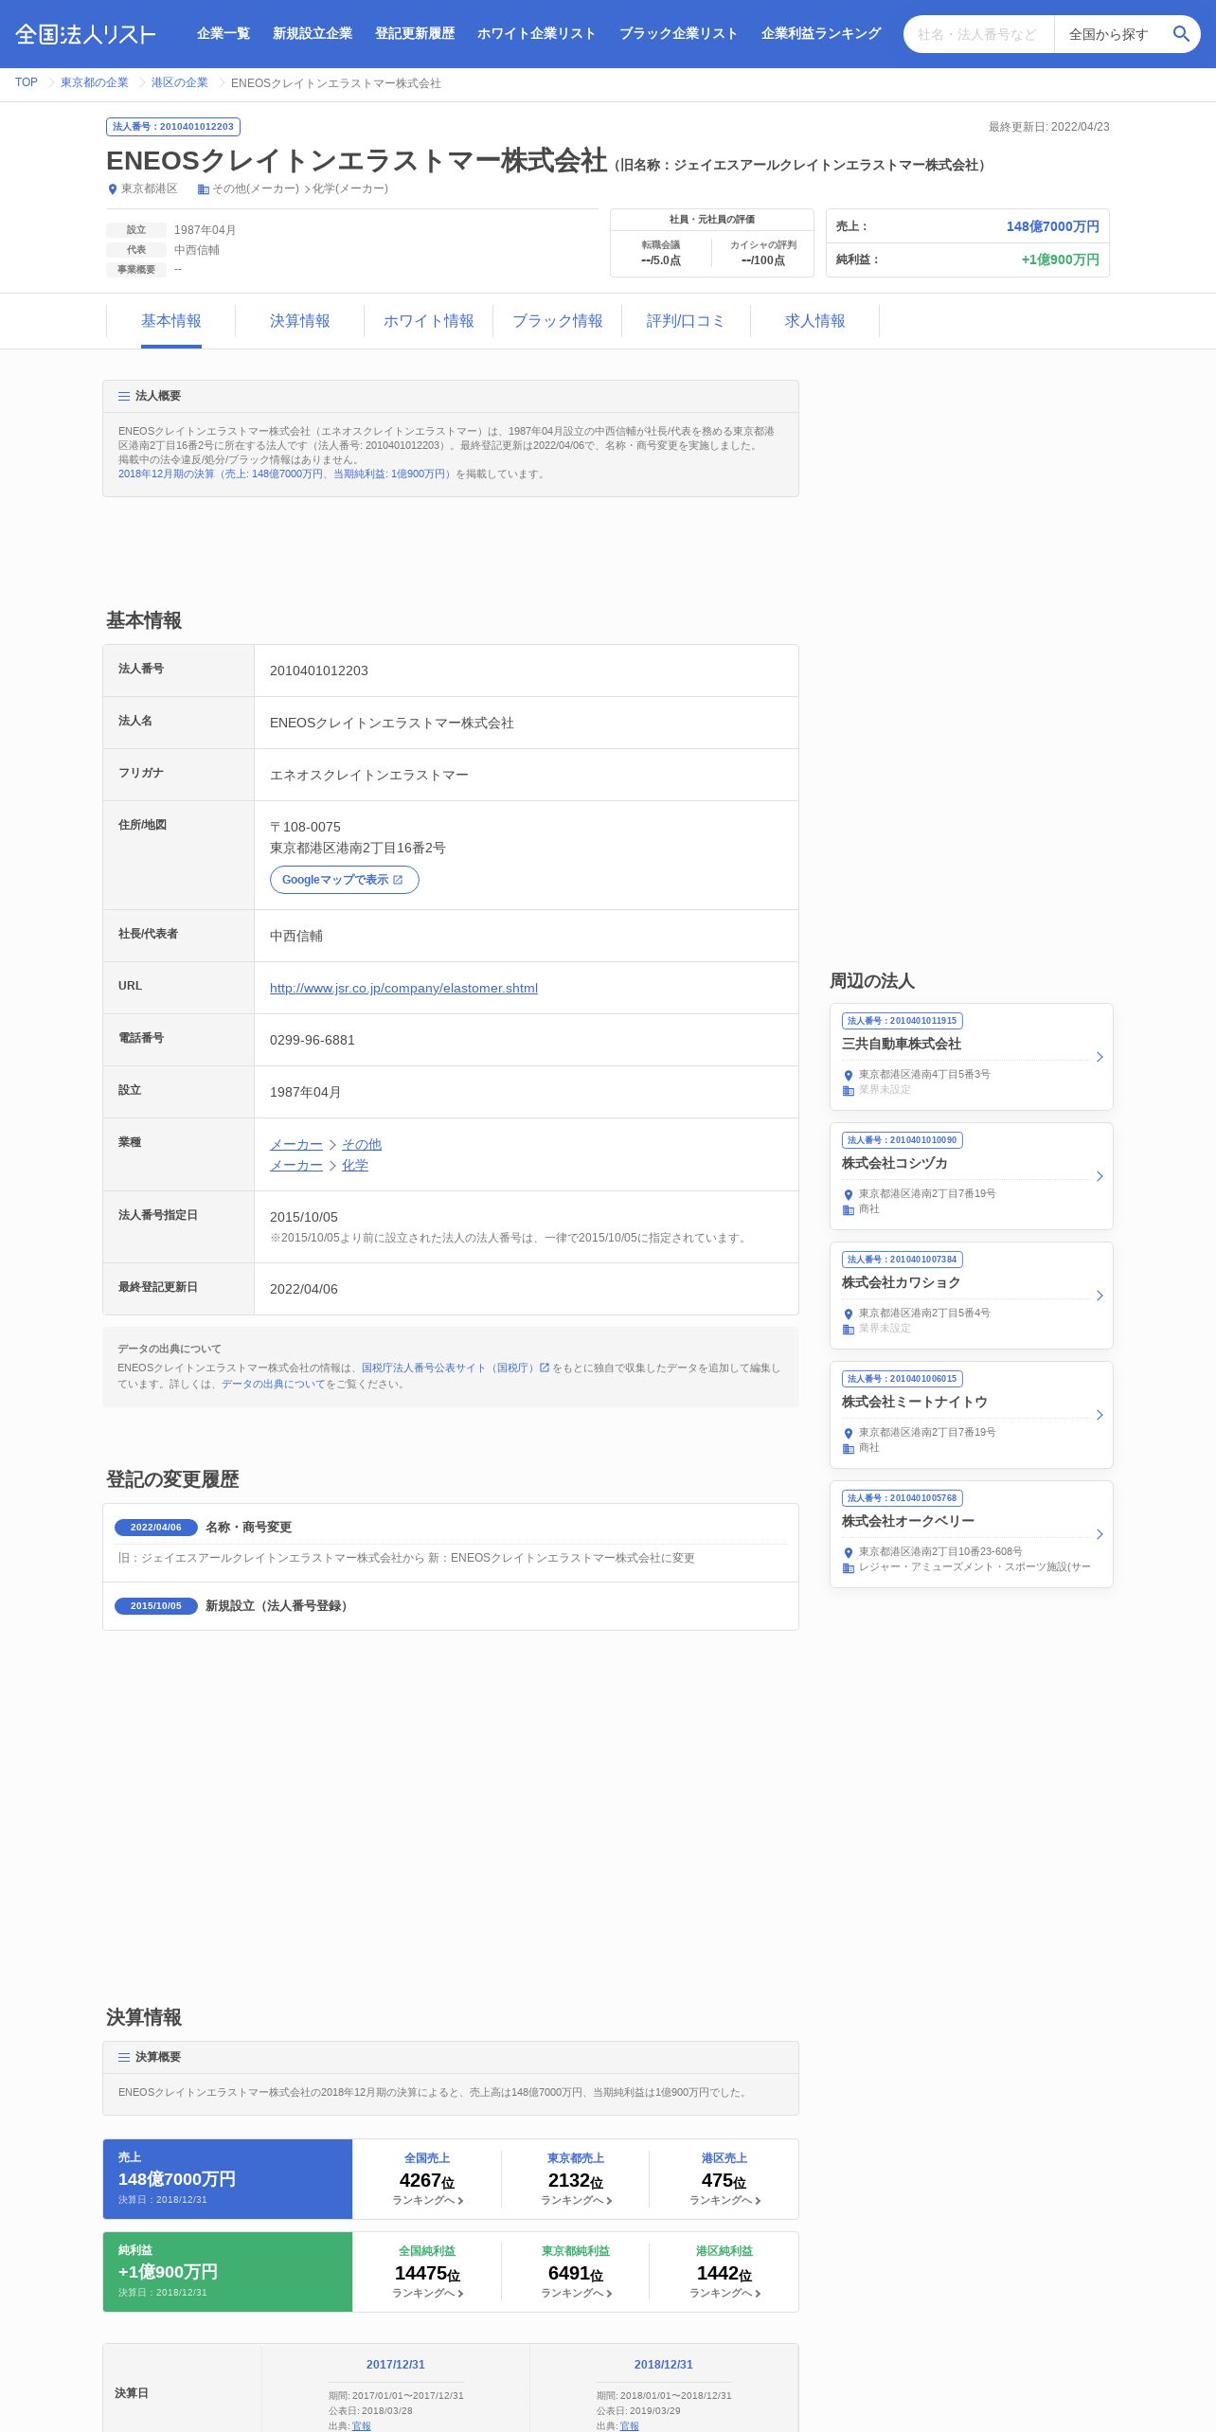1216x2432 pixels.
Task: Click the search magnifier icon
Action: click(1180, 34)
